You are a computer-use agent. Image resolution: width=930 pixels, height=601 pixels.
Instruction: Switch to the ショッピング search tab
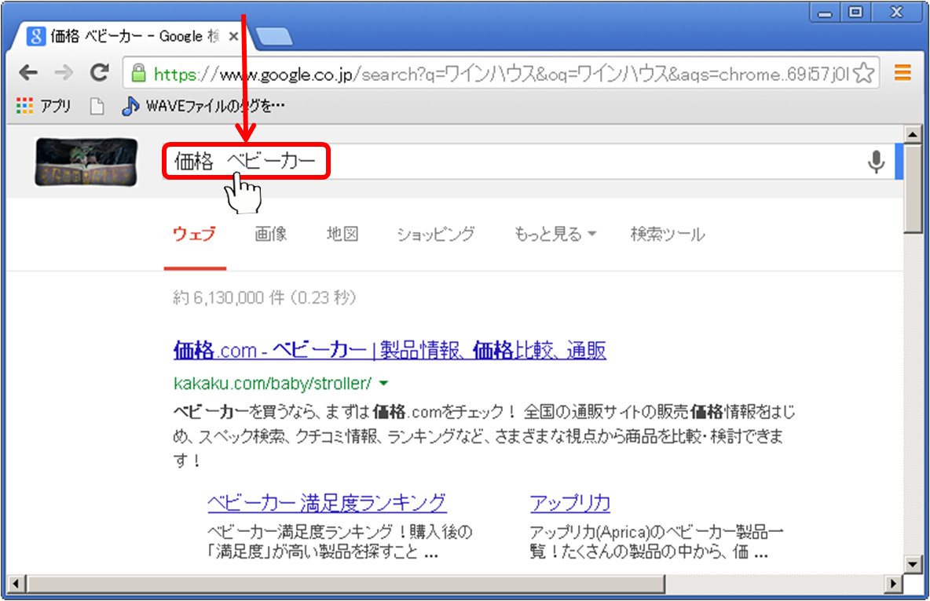(x=435, y=234)
